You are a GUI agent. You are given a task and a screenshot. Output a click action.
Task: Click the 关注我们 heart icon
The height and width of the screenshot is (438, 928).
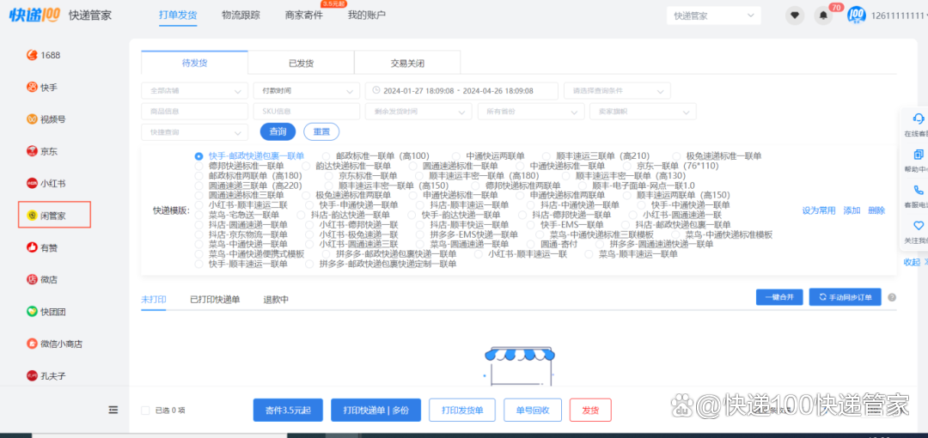(919, 226)
